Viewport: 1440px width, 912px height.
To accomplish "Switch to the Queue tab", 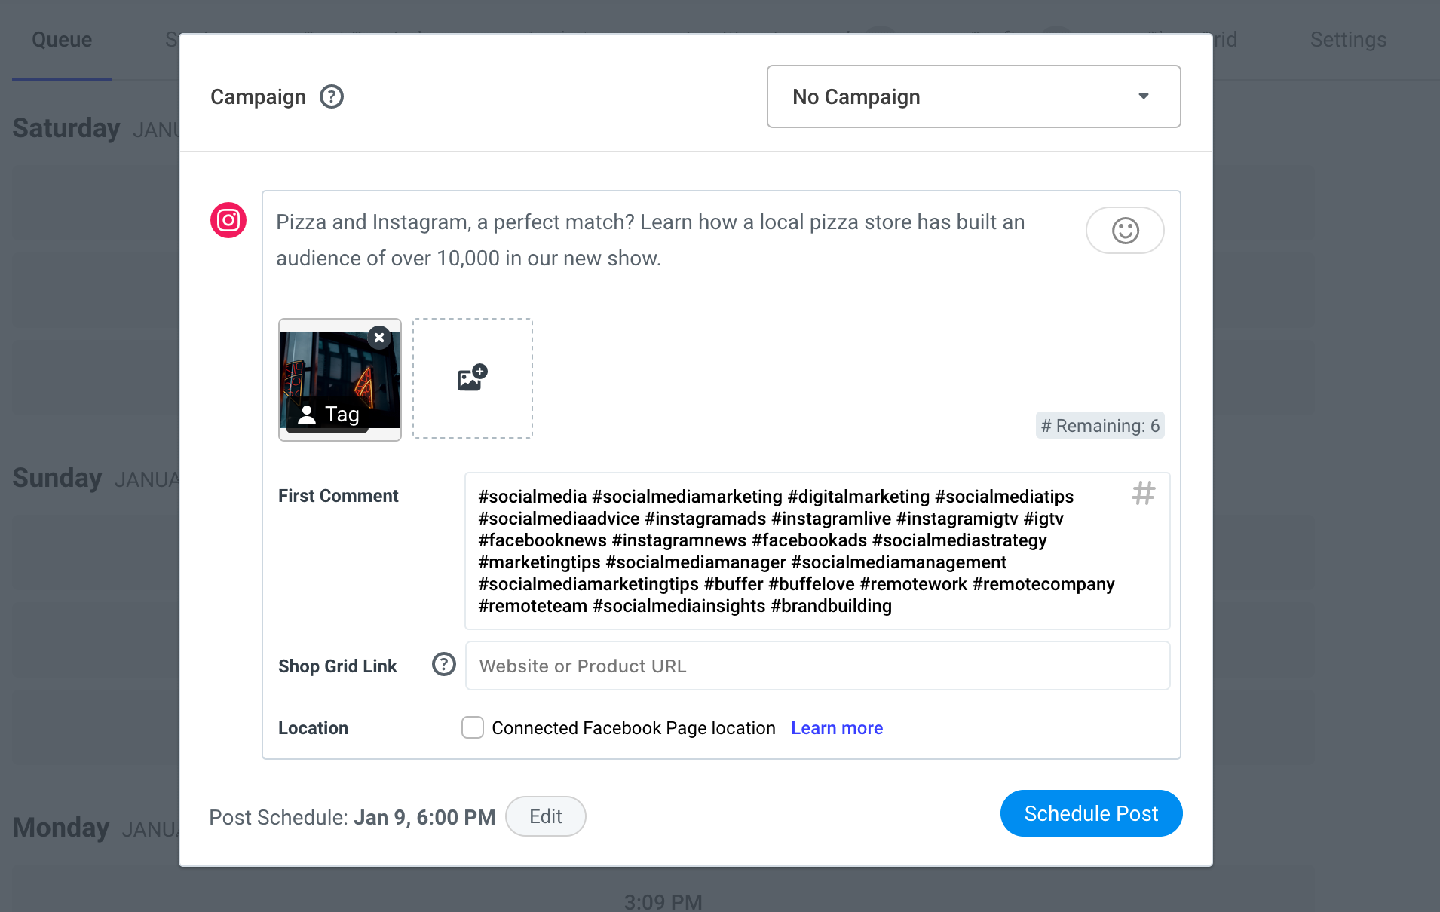I will pyautogui.click(x=62, y=40).
